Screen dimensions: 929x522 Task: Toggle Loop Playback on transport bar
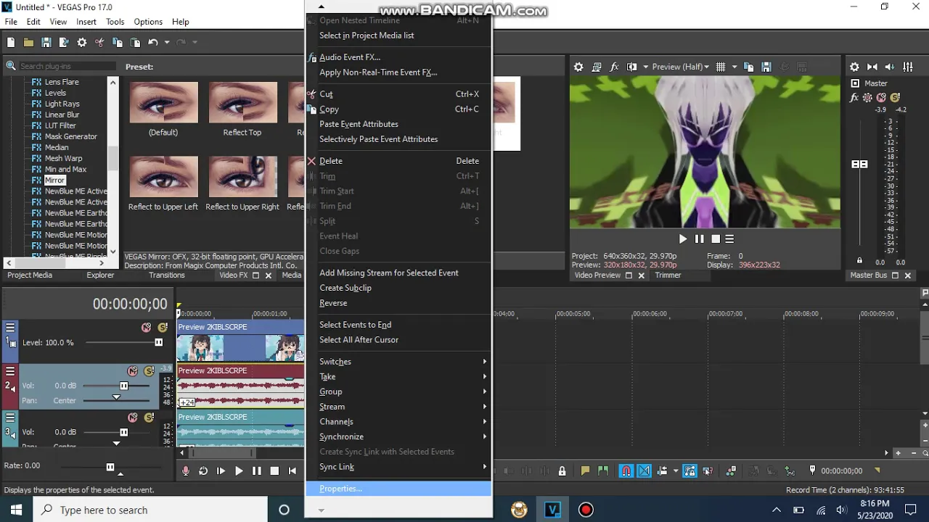[203, 471]
